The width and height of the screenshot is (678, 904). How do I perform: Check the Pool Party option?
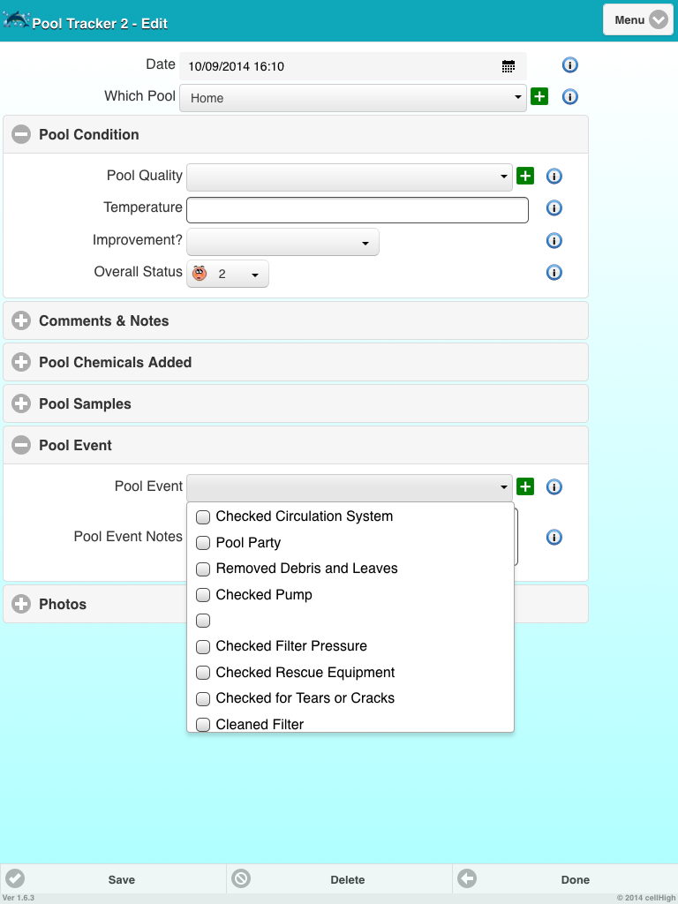pos(203,543)
